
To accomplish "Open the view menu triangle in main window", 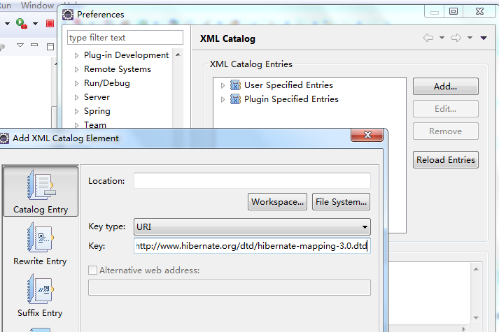I will pyautogui.click(x=20, y=45).
